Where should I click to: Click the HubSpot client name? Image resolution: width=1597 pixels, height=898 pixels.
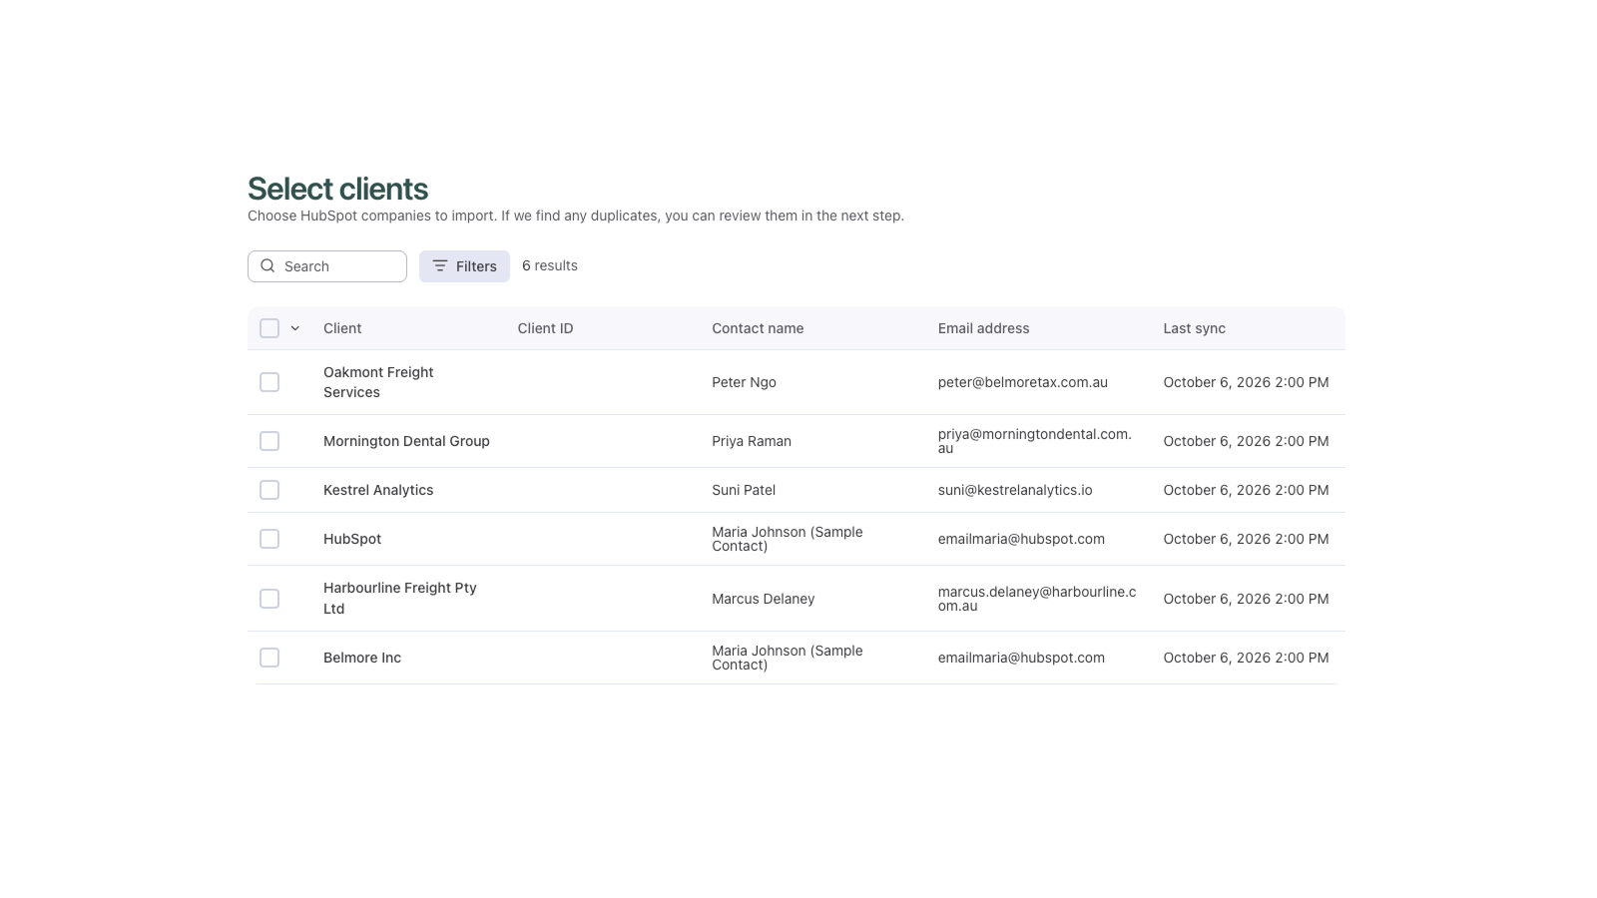[x=352, y=539]
